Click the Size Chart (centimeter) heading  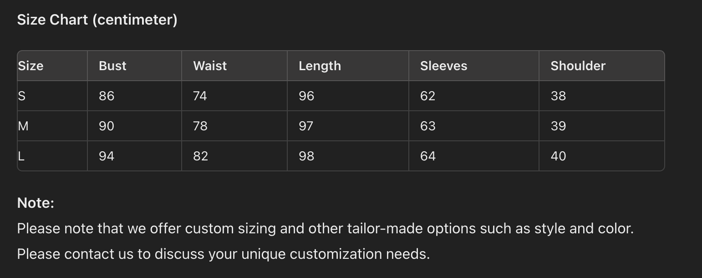click(x=97, y=20)
